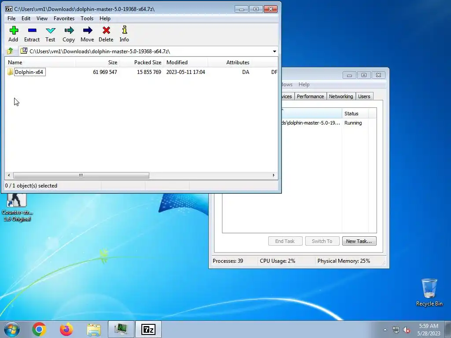
Task: Close the 7-Zip window
Action: [x=271, y=9]
